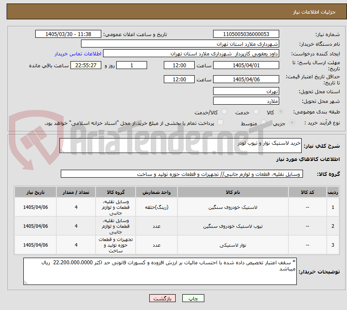Click the remaining days field showing 1
Image resolution: width=347 pixels, height=310 pixels.
pyautogui.click(x=132, y=66)
